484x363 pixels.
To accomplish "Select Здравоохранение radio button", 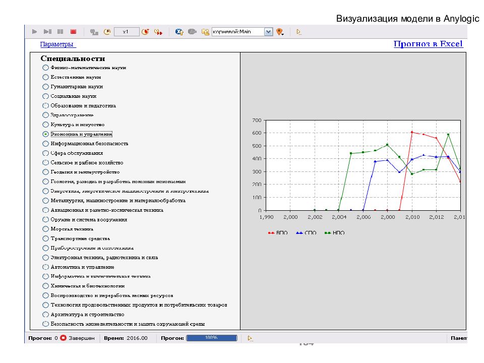I will click(45, 115).
